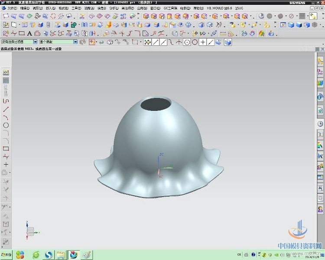Select the shaded sphere rendering style swatch
325x260 pixels.
(x=261, y=16)
